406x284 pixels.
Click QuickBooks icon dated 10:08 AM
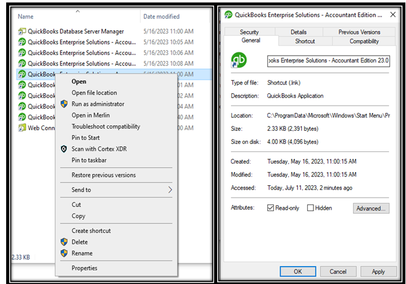pyautogui.click(x=22, y=63)
